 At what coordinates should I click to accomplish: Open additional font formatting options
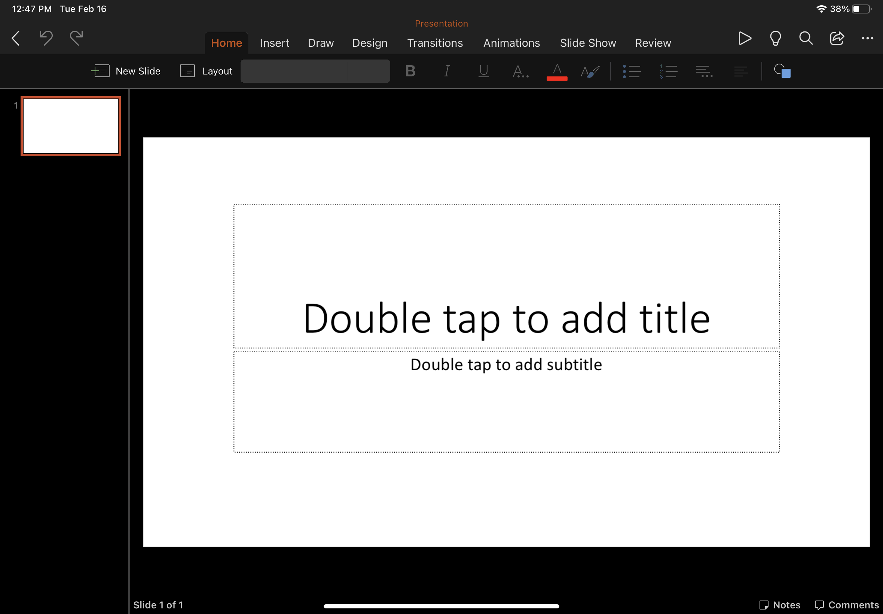tap(520, 71)
